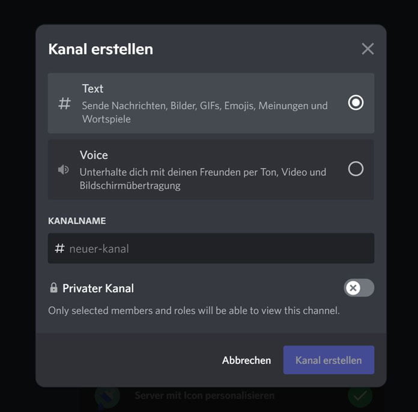Click the server icon left of 'Server mit Icon personalisieren'

[108, 396]
